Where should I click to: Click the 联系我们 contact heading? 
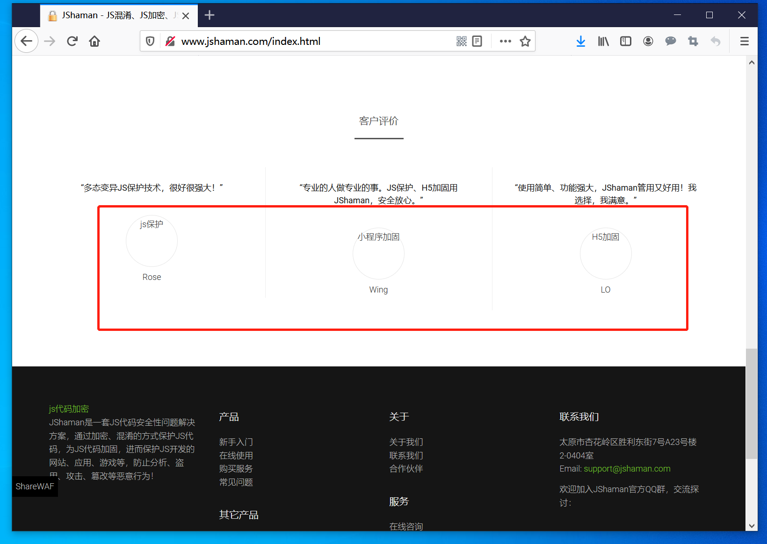(x=579, y=417)
